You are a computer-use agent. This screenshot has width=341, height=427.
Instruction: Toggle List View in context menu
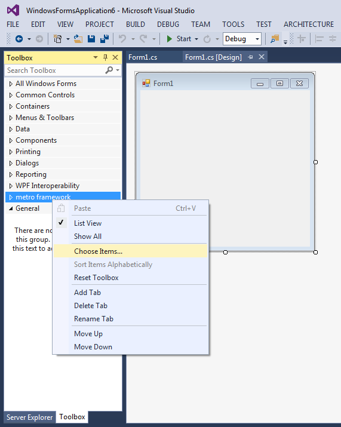coord(88,223)
